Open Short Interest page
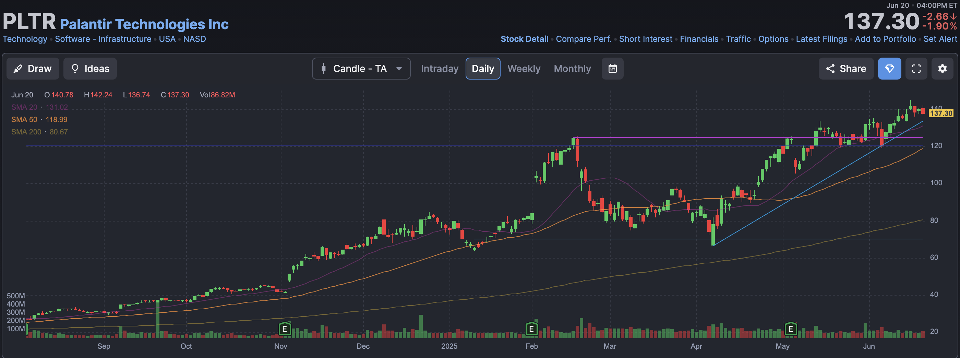 (x=646, y=39)
